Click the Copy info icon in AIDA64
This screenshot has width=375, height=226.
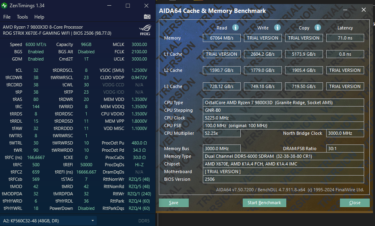[x=318, y=27]
